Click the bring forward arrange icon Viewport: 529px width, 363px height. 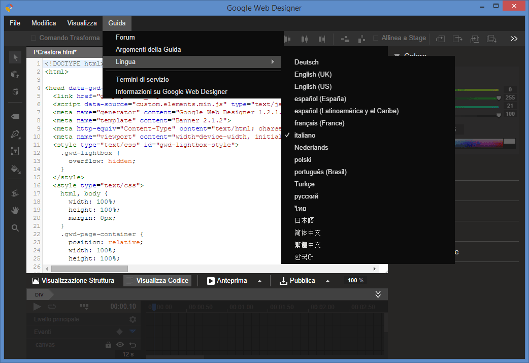(440, 39)
